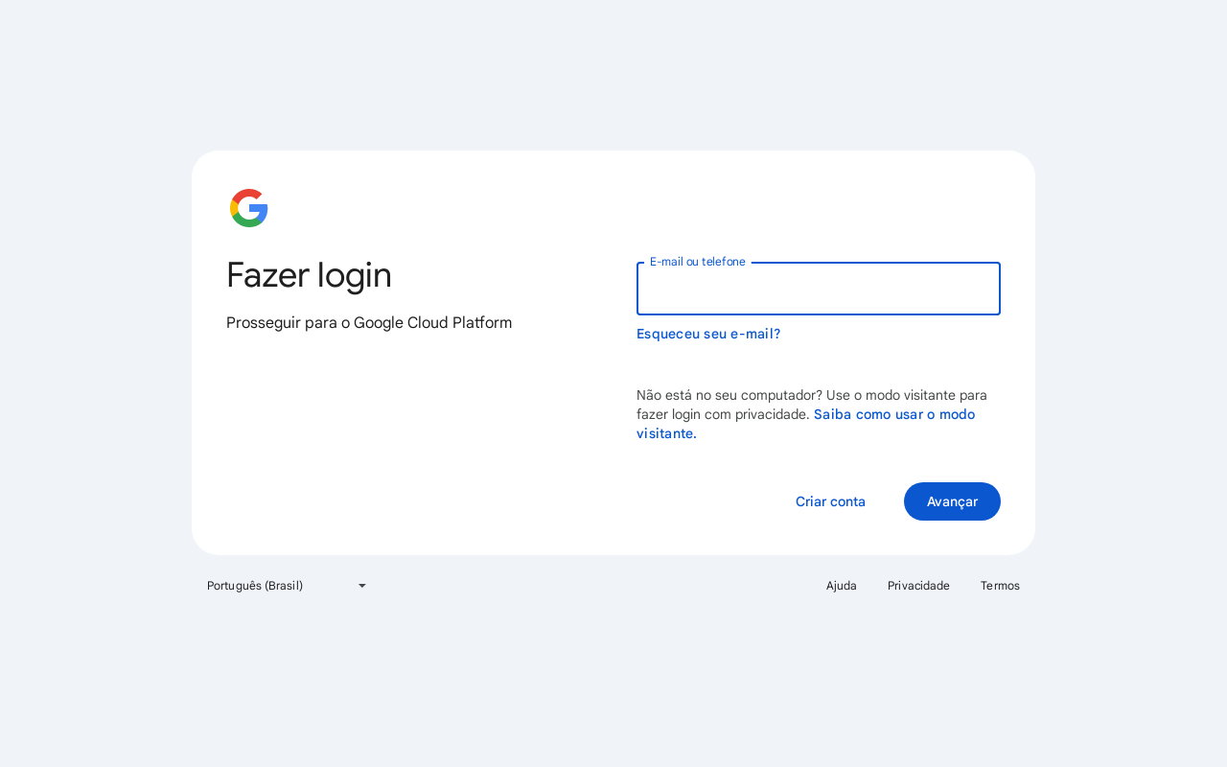Click the blue Avançar button
This screenshot has width=1227, height=767.
point(952,501)
